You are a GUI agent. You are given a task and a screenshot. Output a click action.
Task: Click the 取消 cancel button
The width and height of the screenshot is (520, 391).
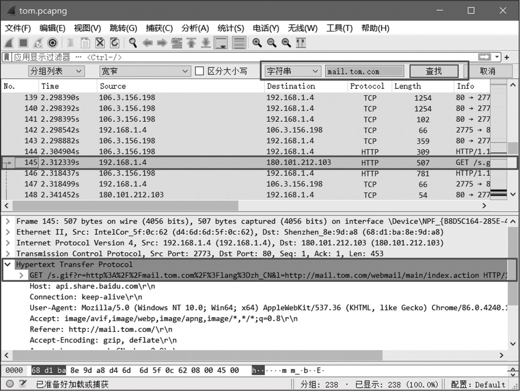(487, 71)
